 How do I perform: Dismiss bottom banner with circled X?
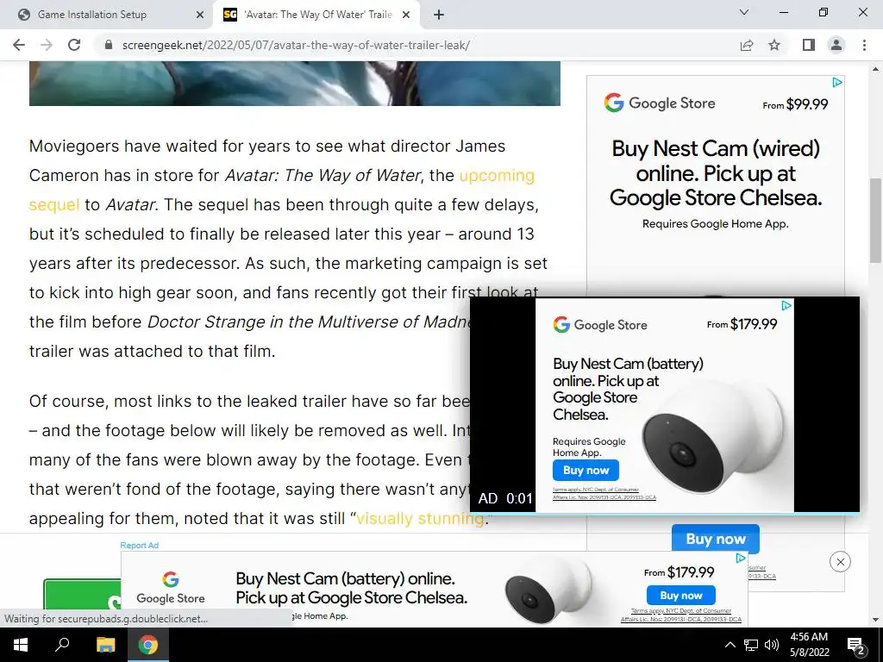pyautogui.click(x=840, y=562)
